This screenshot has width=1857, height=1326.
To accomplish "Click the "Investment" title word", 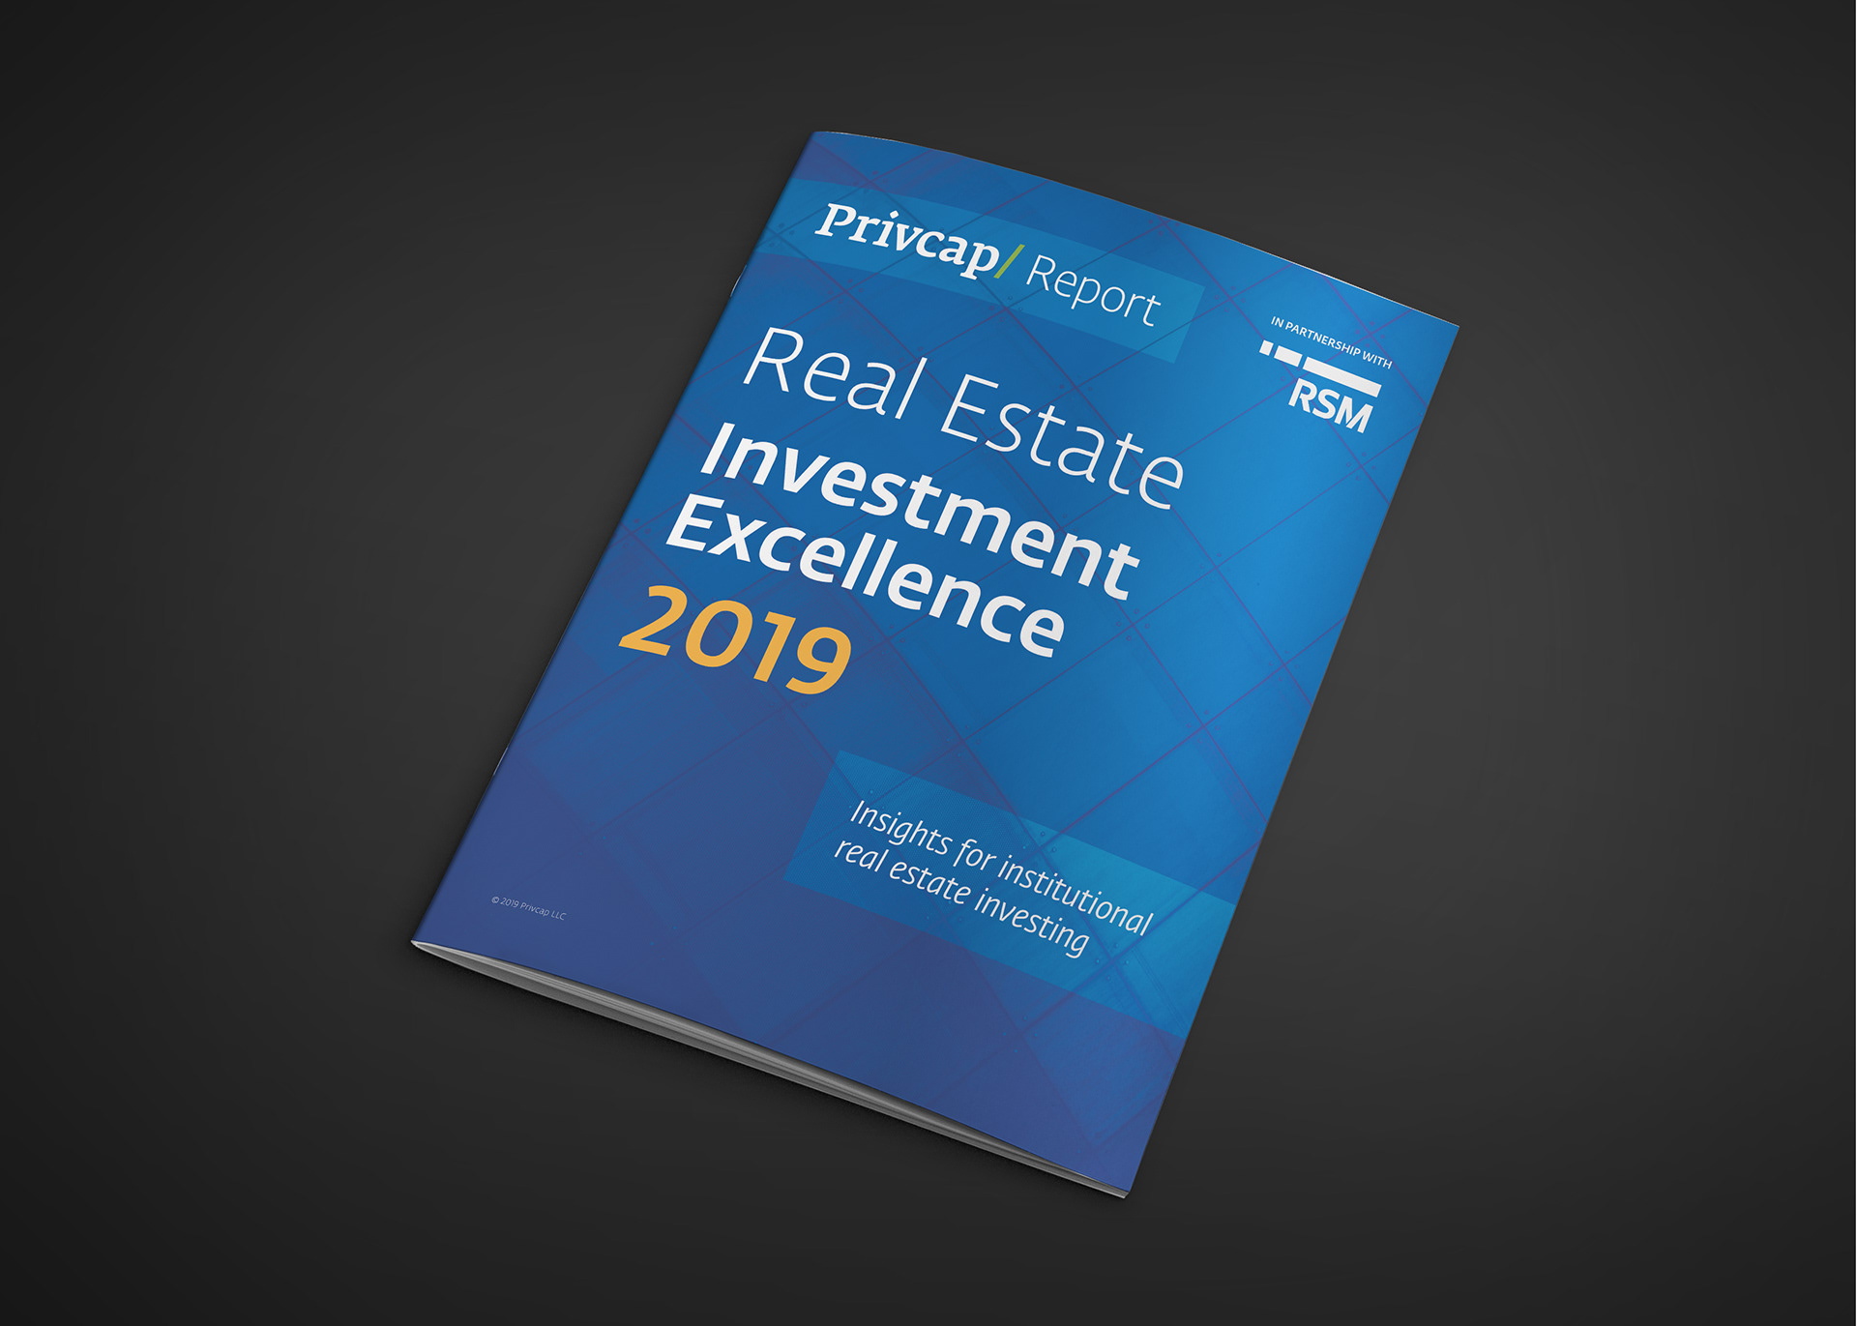I will point(918,510).
